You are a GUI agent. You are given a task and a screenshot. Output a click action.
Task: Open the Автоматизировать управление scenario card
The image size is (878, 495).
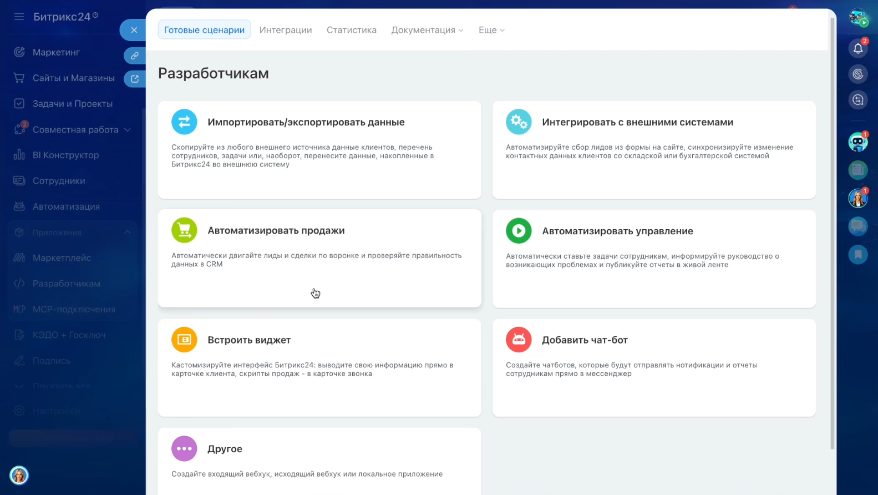click(x=653, y=259)
